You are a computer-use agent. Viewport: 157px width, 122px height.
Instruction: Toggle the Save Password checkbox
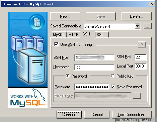pyautogui.click(x=113, y=87)
